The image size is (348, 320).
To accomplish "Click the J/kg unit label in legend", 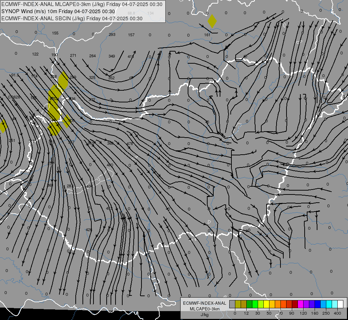I will click(204, 315).
